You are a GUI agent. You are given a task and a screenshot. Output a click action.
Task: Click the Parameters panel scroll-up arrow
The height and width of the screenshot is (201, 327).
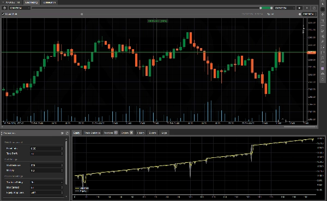point(66,139)
